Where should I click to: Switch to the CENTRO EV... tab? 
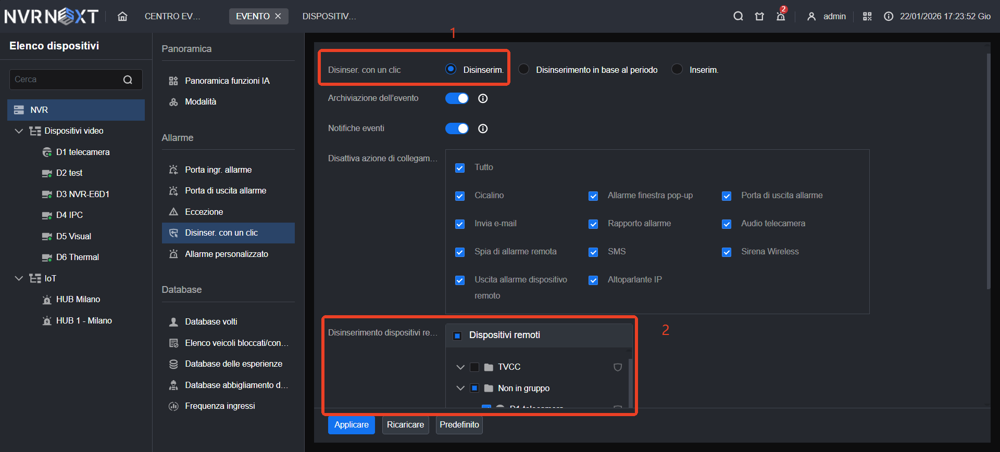pos(172,16)
